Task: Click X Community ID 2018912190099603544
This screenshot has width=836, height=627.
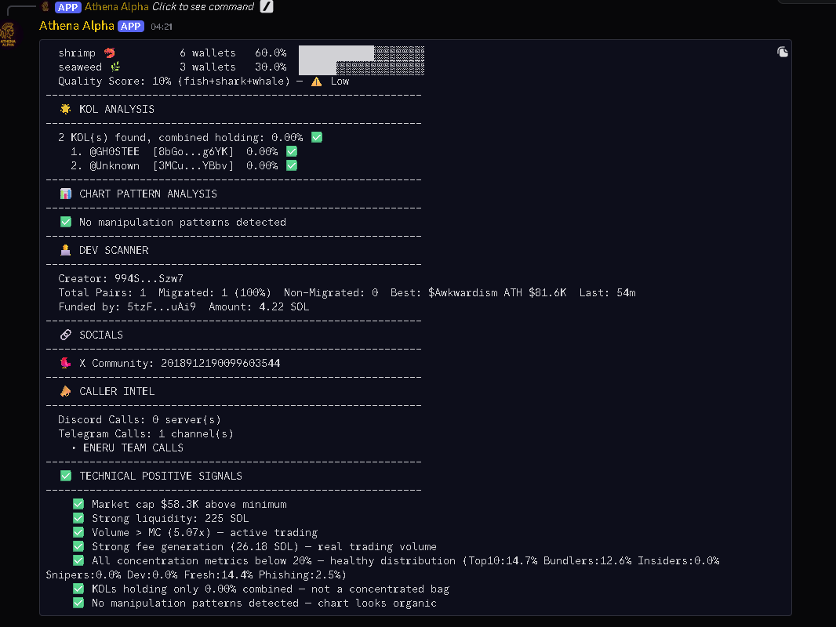Action: pyautogui.click(x=220, y=363)
